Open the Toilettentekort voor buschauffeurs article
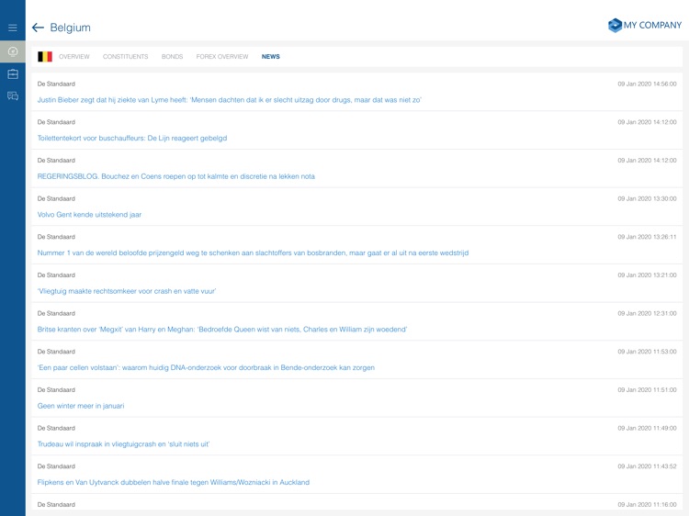The height and width of the screenshot is (516, 689). click(132, 139)
